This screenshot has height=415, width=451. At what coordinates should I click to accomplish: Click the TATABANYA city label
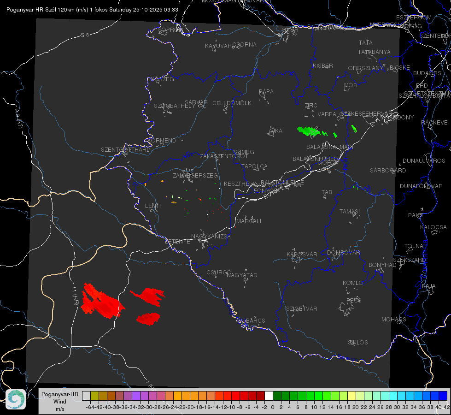tap(374, 52)
